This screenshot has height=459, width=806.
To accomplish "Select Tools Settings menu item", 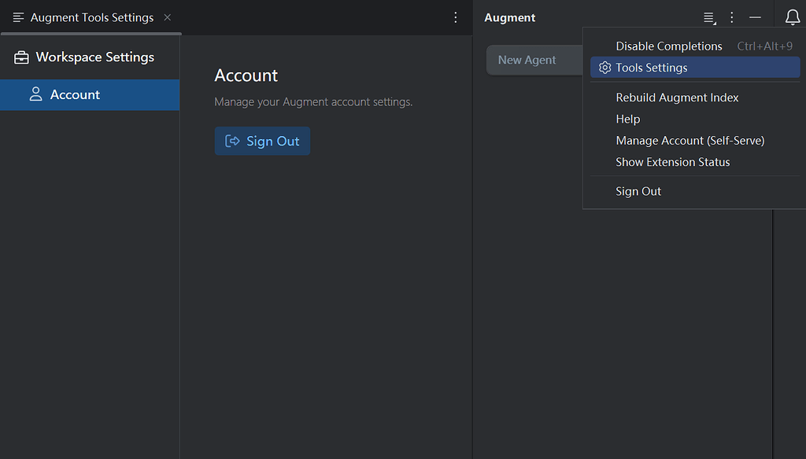I will click(x=695, y=68).
